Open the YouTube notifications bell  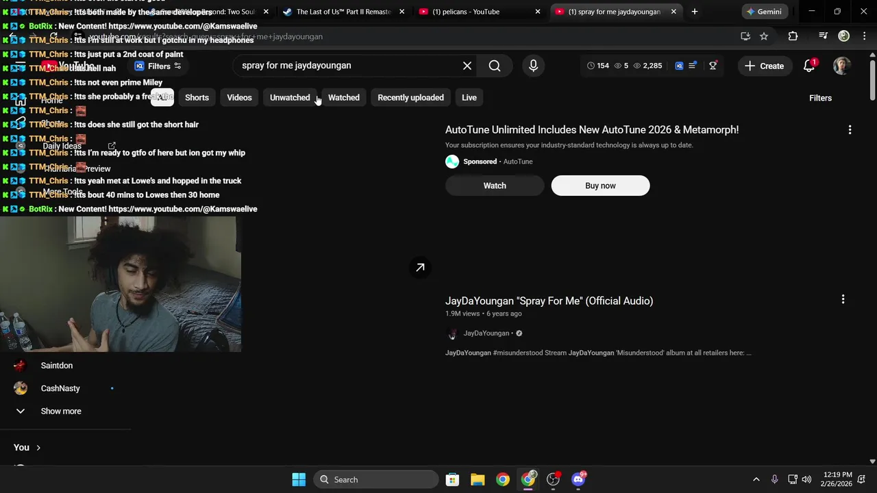pos(809,66)
